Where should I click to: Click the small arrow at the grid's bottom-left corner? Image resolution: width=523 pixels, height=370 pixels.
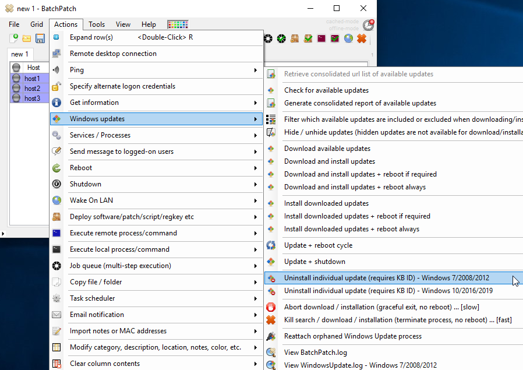(3, 234)
